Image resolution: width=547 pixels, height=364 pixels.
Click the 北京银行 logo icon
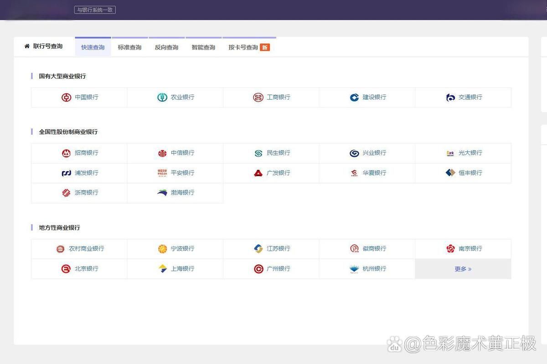(66, 269)
